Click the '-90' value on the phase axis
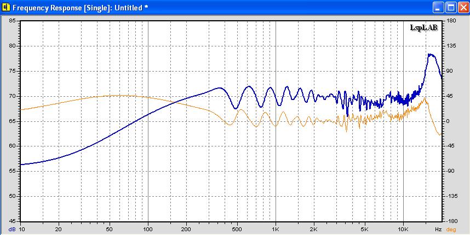The height and width of the screenshot is (235, 470). (450, 171)
